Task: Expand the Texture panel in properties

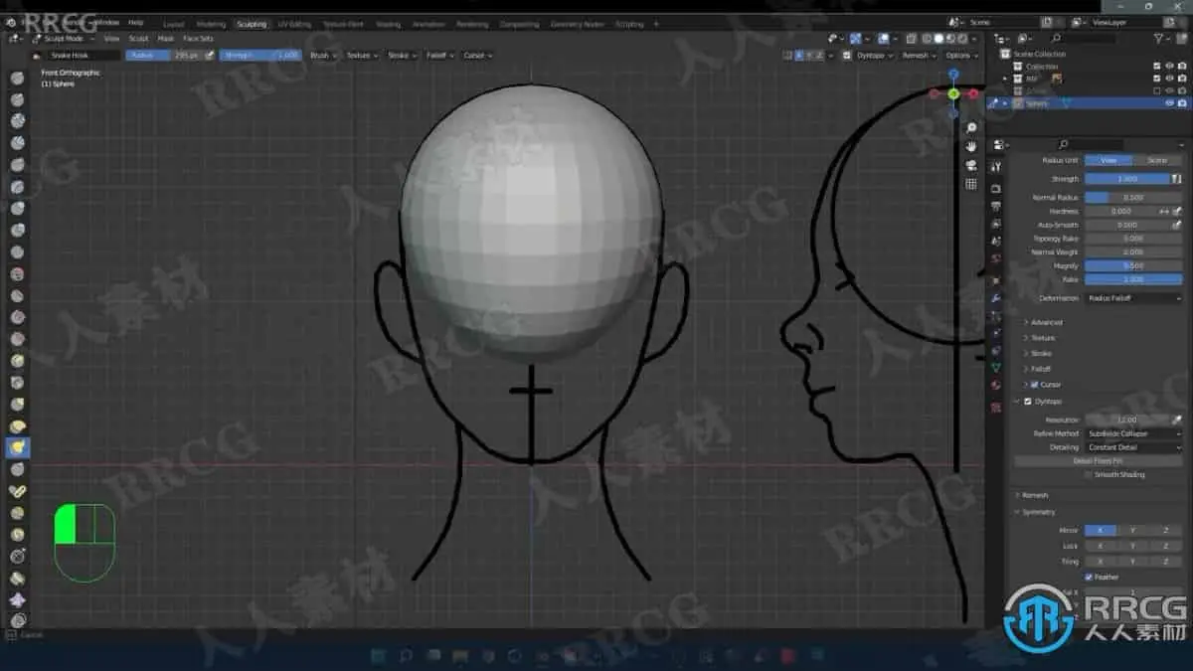Action: pyautogui.click(x=1041, y=338)
